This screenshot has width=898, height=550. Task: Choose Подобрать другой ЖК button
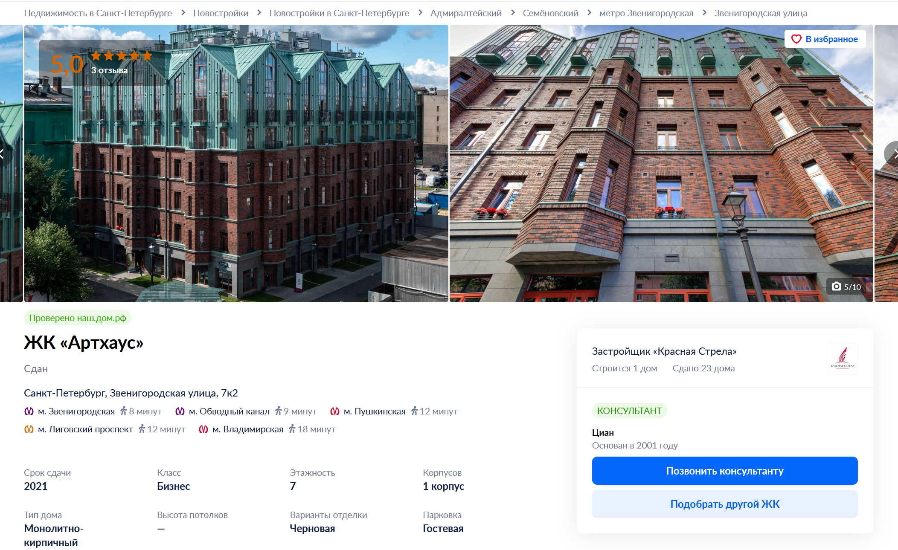tap(724, 504)
